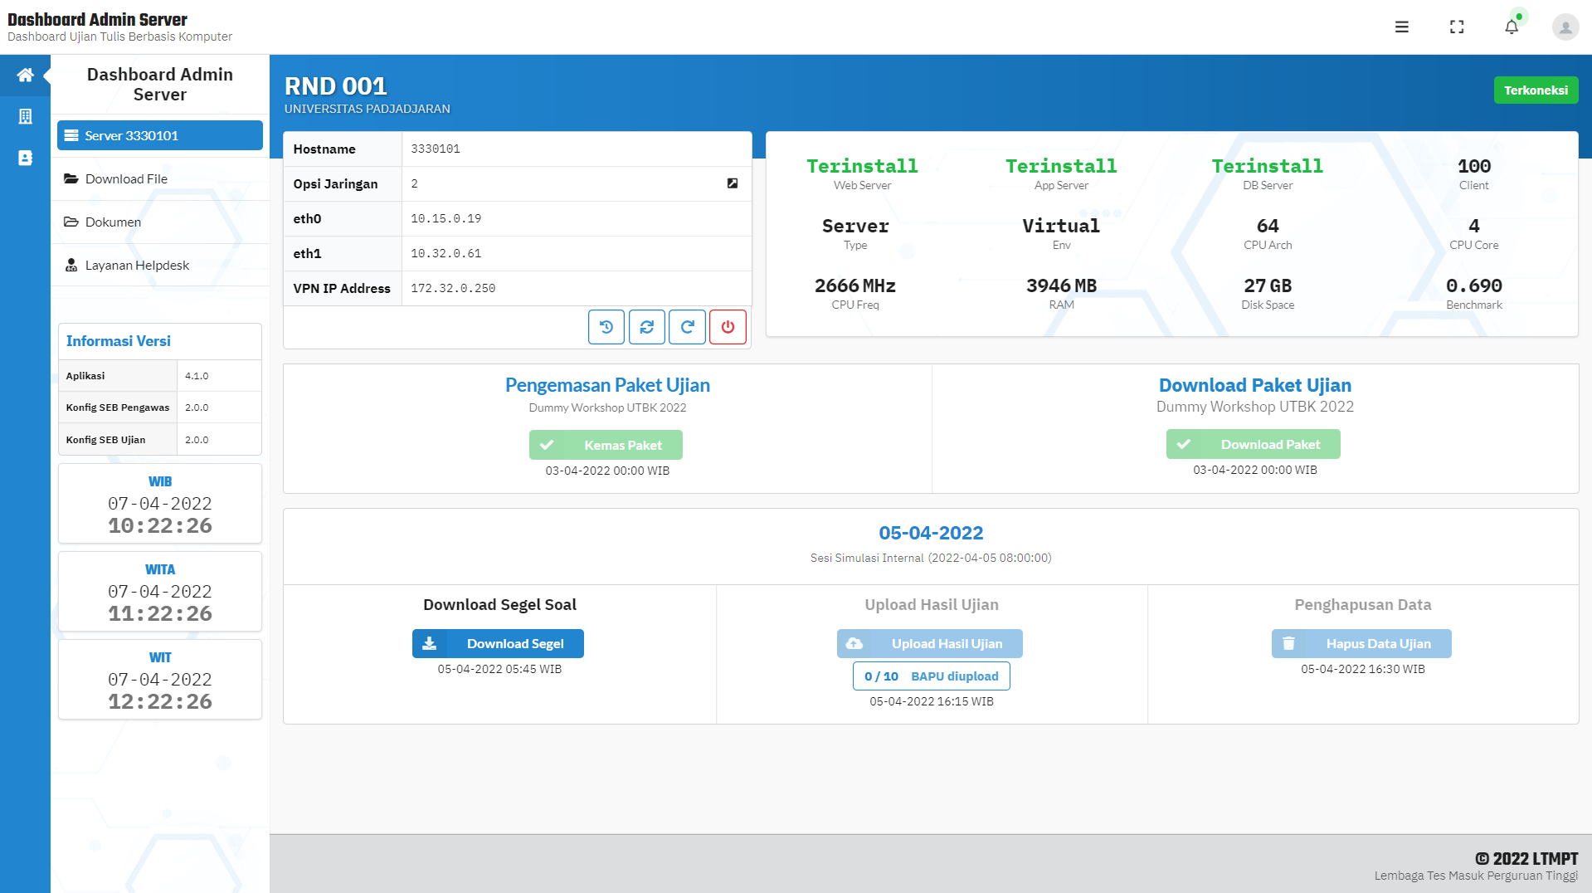Click the Terinstall App Server status
This screenshot has height=893, width=1592.
pos(1061,174)
